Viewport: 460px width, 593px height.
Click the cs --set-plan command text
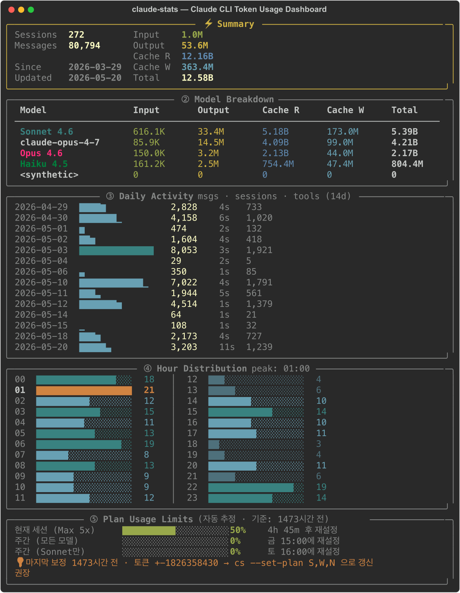coord(285,563)
